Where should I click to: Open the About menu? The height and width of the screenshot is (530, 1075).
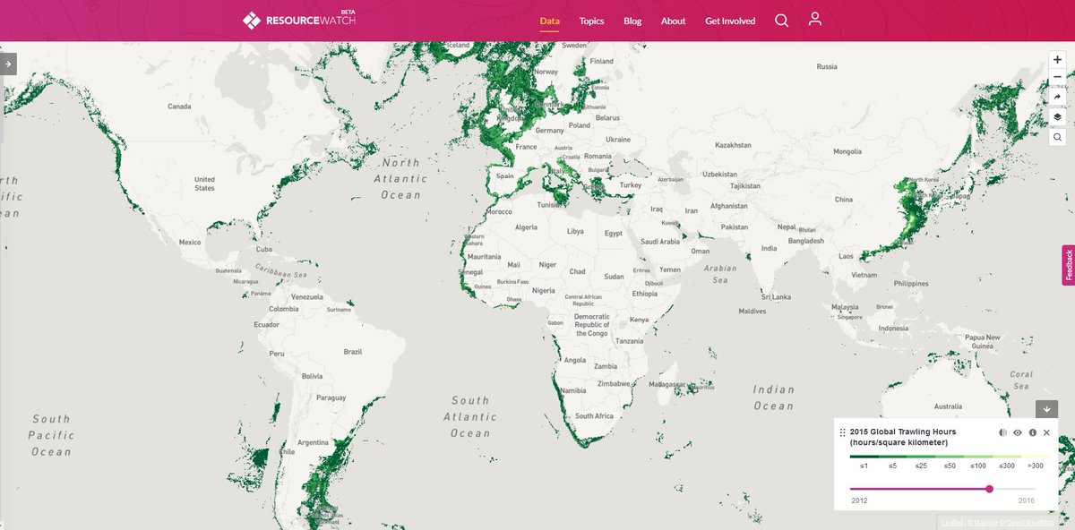coord(673,21)
